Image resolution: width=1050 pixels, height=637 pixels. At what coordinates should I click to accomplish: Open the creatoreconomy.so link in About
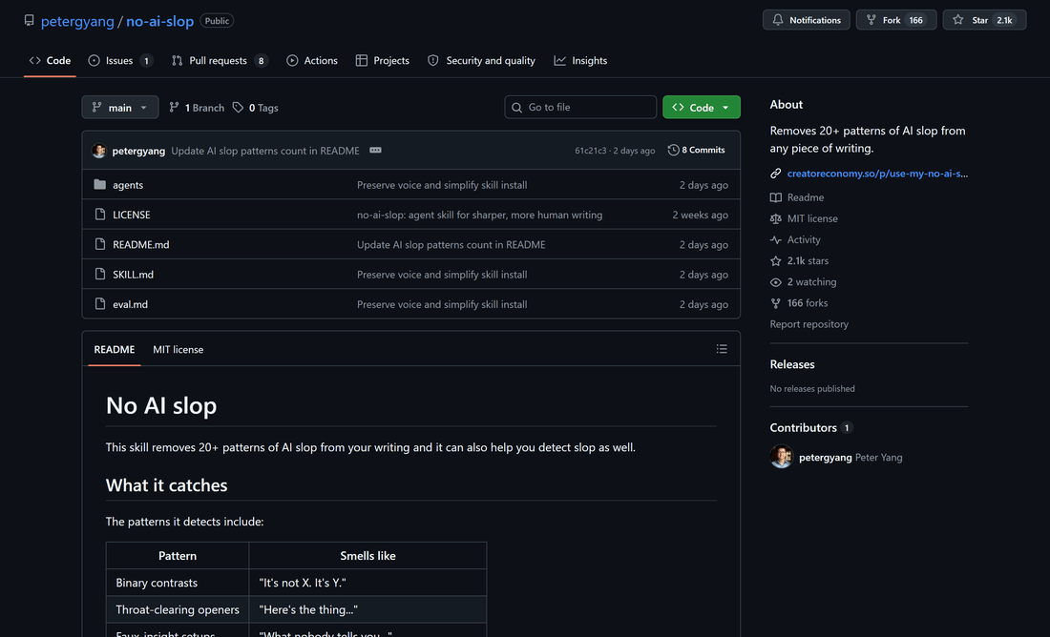(877, 174)
